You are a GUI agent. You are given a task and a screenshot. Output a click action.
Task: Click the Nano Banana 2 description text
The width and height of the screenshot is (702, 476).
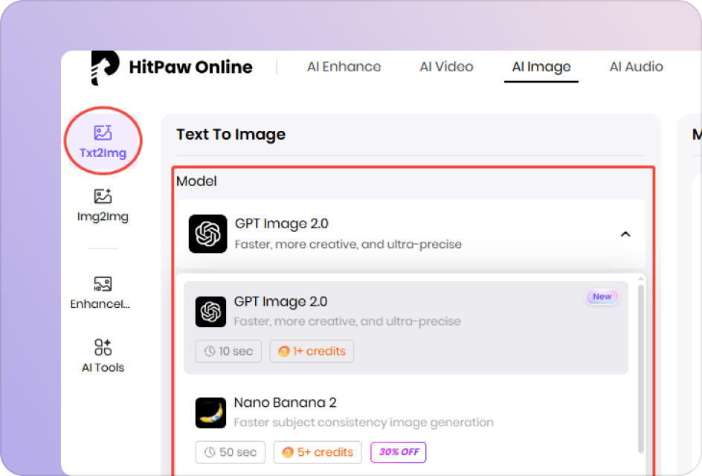(x=364, y=422)
